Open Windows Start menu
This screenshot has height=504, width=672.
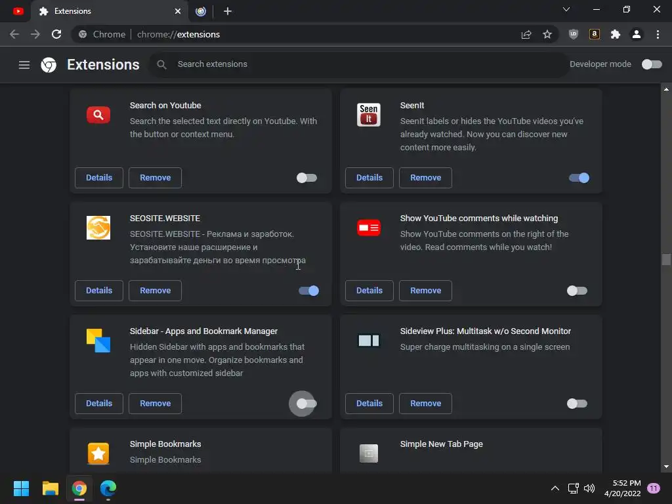point(21,488)
